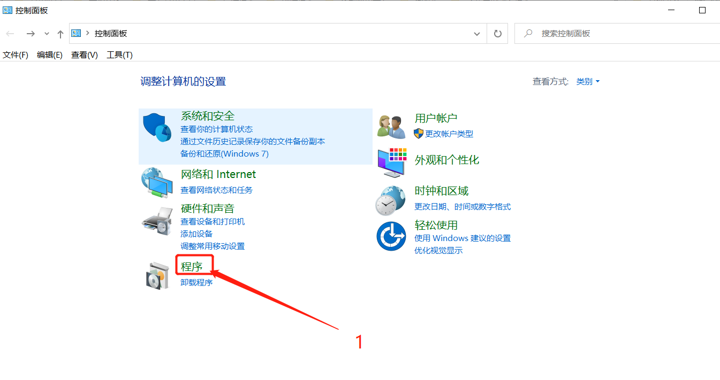The width and height of the screenshot is (720, 380).
Task: Open 时钟和区域 category heading
Action: click(x=442, y=191)
